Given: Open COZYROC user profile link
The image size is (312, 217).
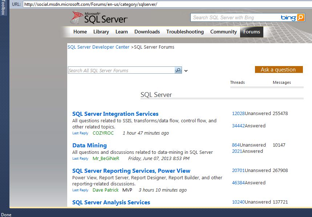Looking at the screenshot, I should (x=103, y=133).
